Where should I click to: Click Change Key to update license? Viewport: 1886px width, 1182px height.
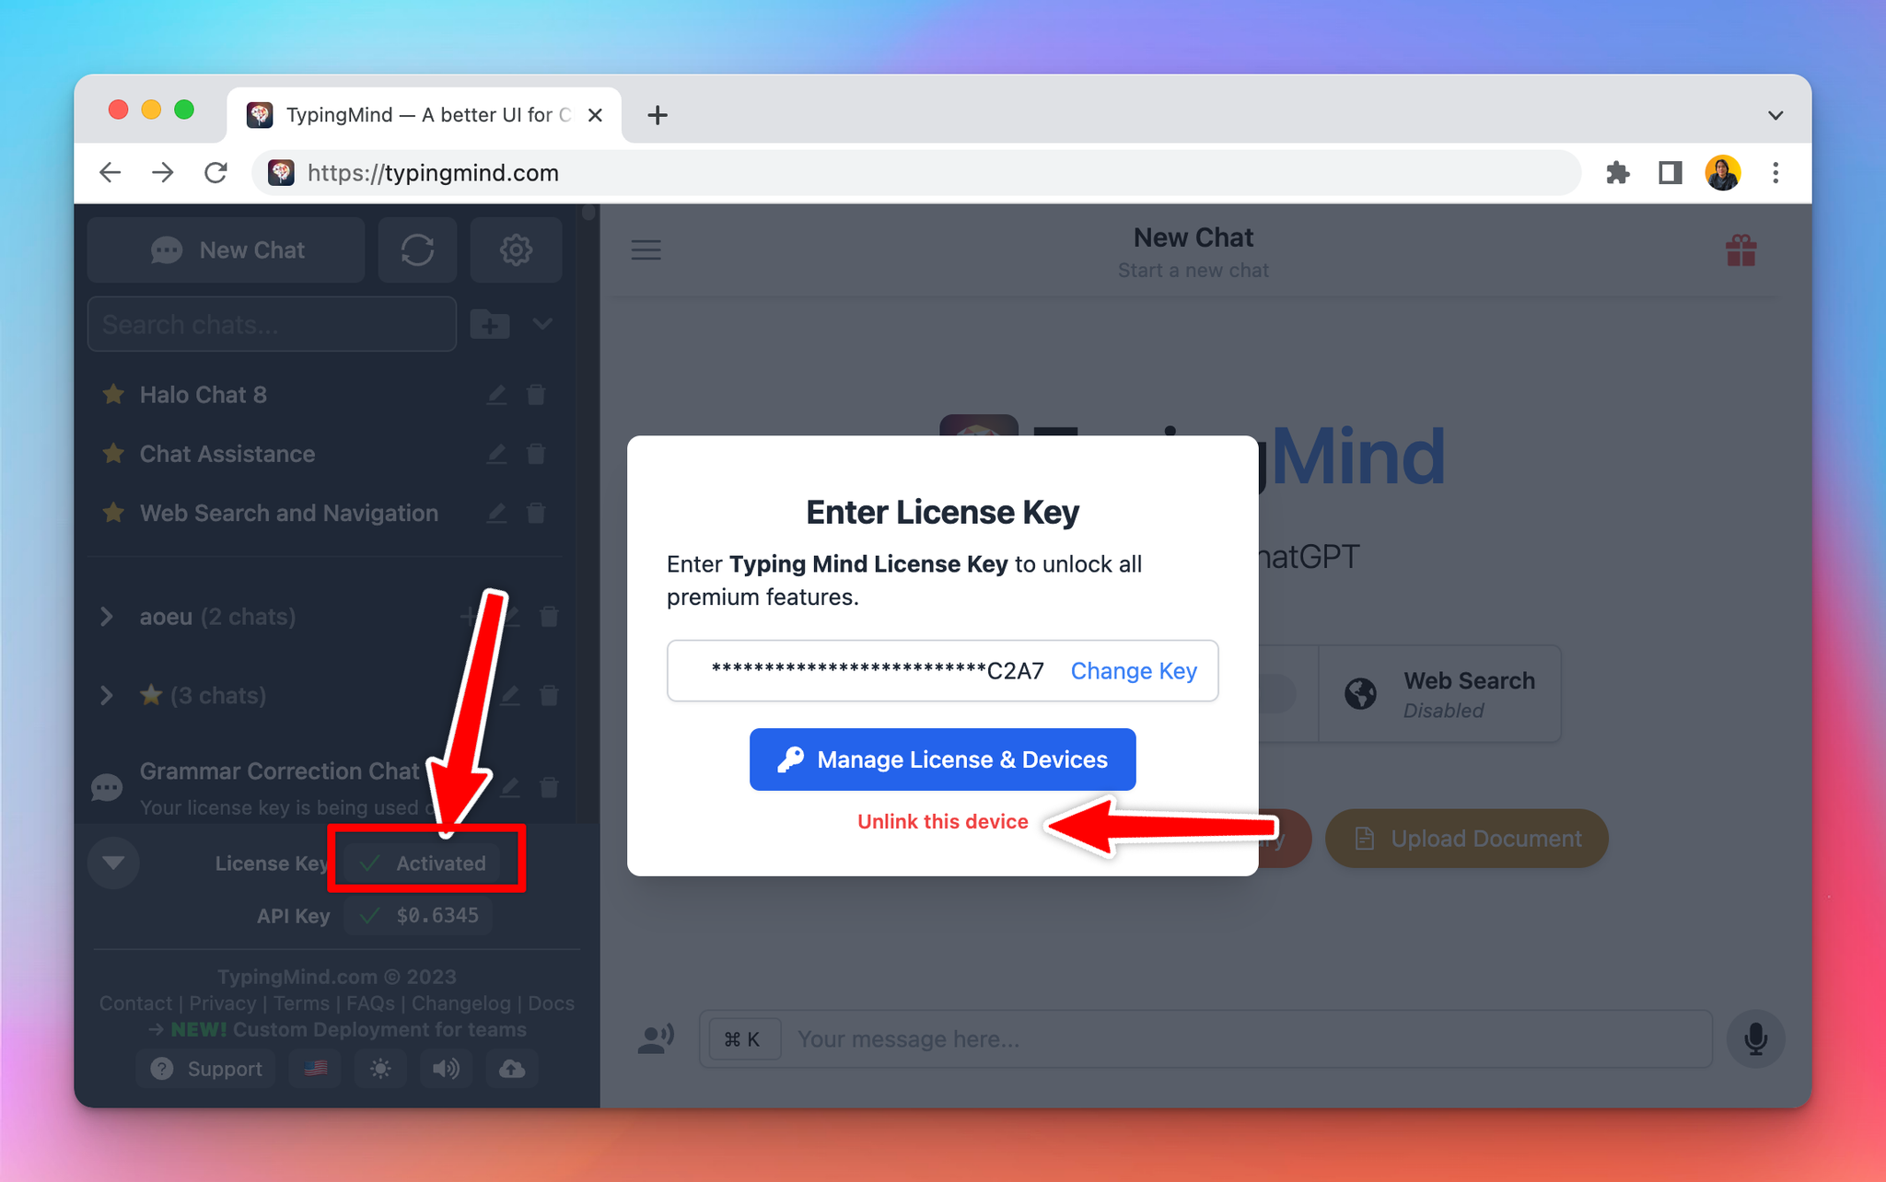coord(1135,670)
